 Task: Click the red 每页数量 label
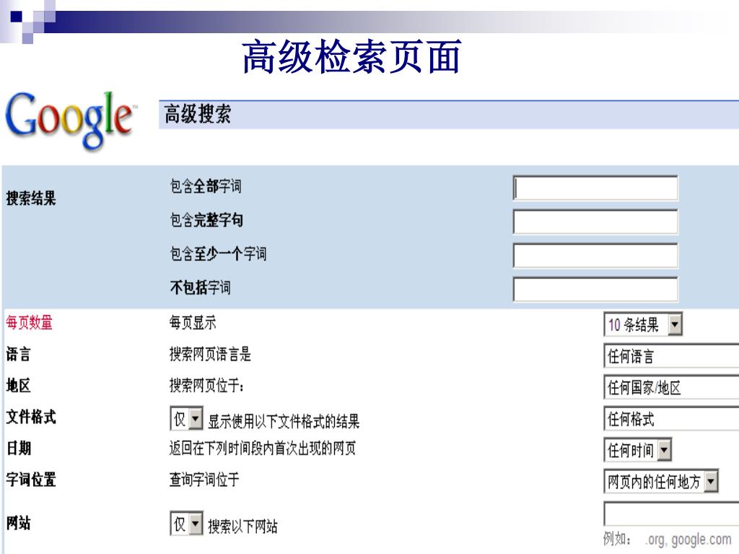coord(29,322)
